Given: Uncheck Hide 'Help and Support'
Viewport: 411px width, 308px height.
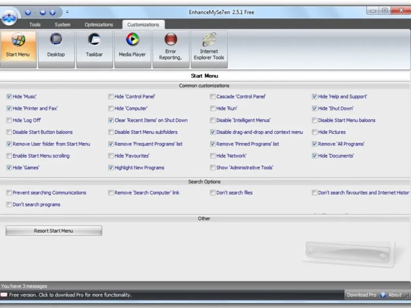Looking at the screenshot, I should pos(314,97).
